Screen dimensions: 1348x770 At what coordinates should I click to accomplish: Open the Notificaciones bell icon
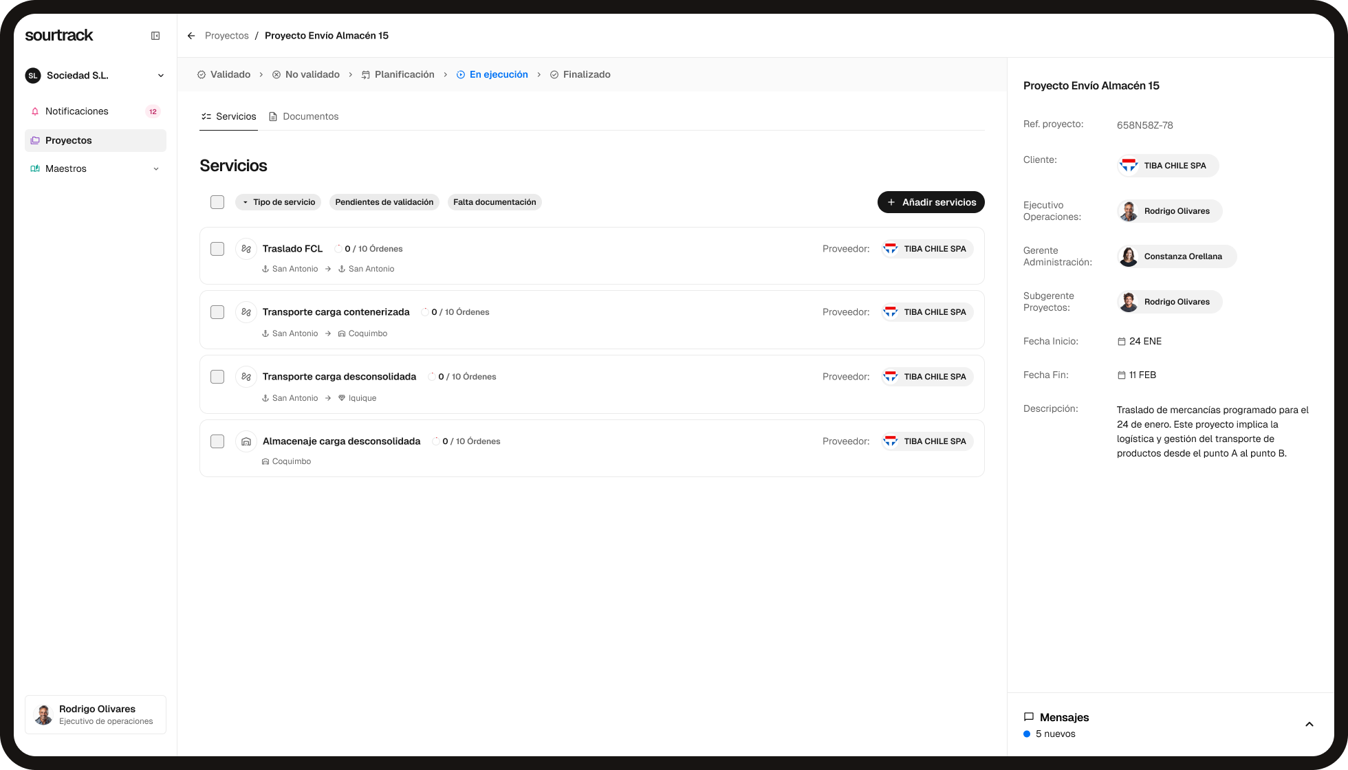[x=35, y=111]
